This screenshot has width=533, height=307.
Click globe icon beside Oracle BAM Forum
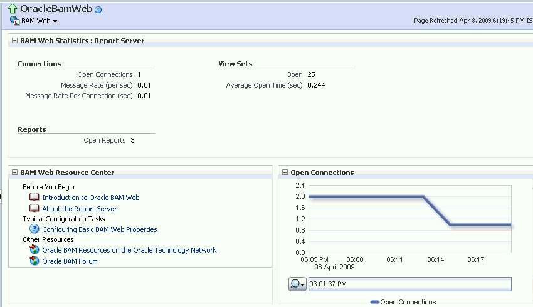click(34, 261)
